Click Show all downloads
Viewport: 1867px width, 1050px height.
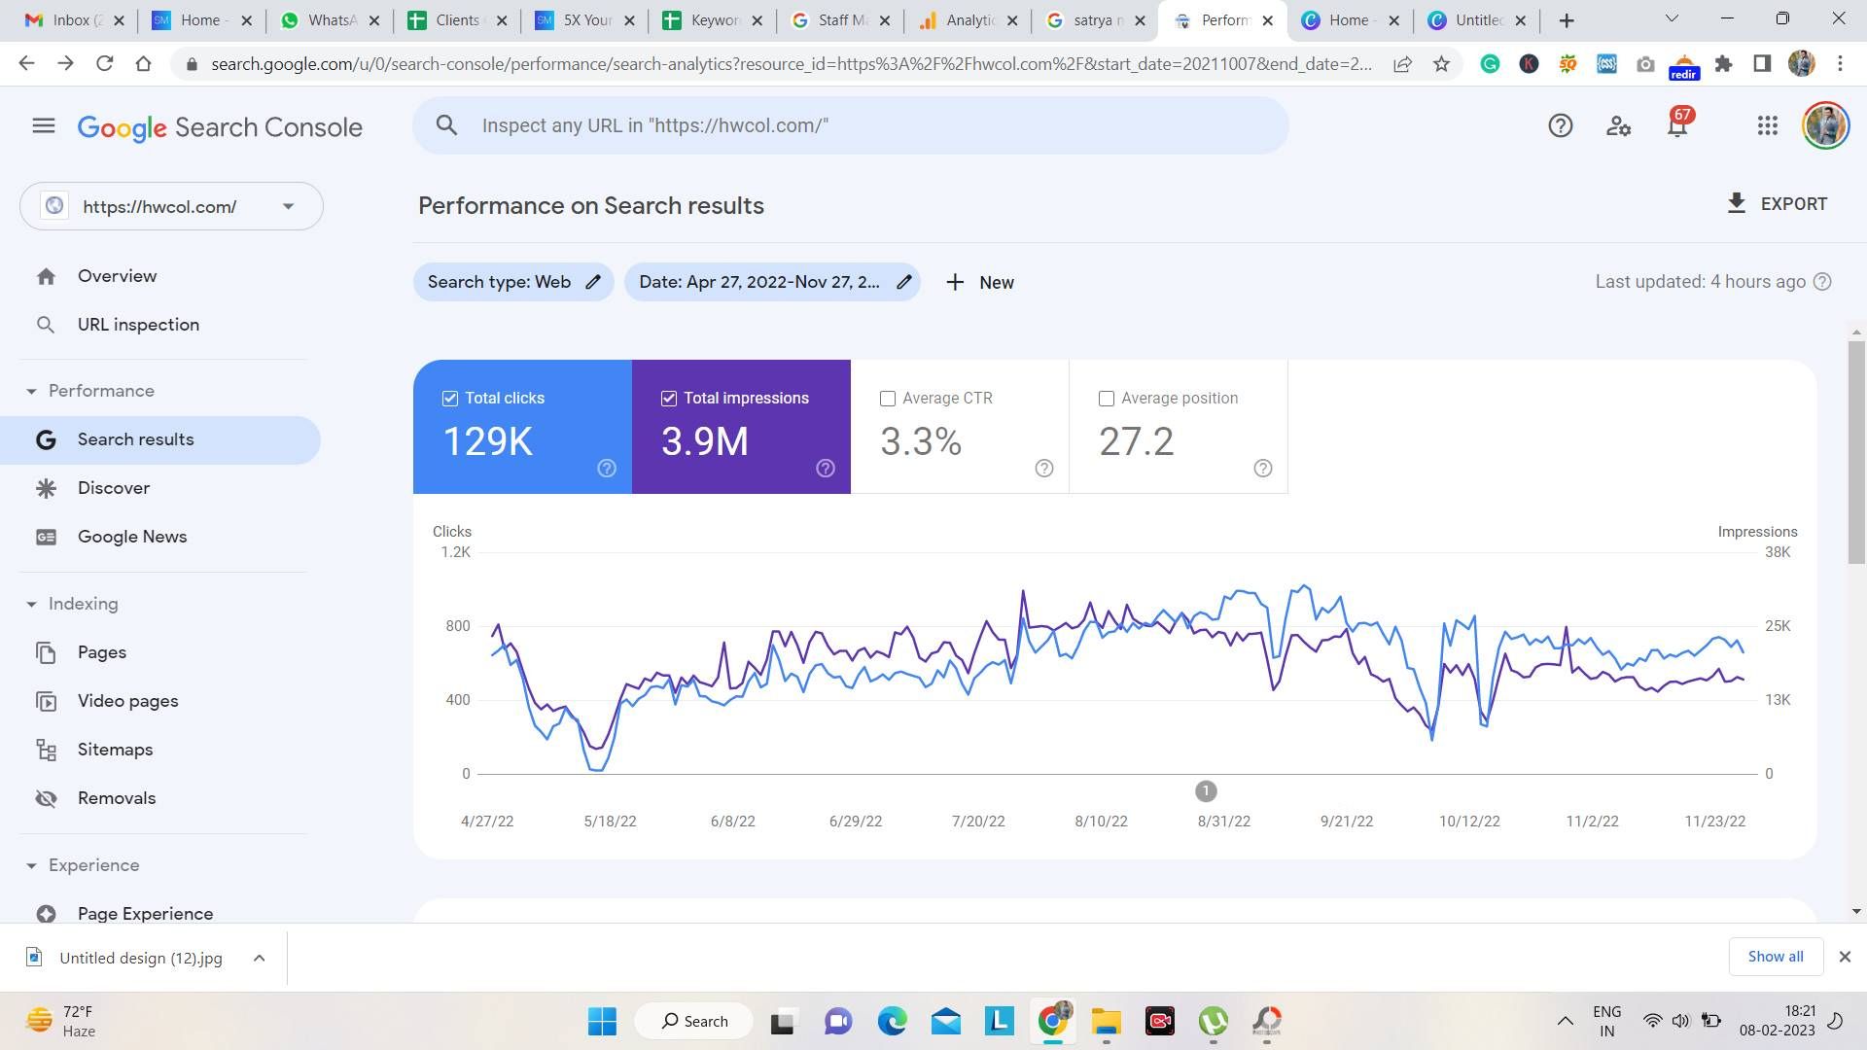coord(1776,957)
